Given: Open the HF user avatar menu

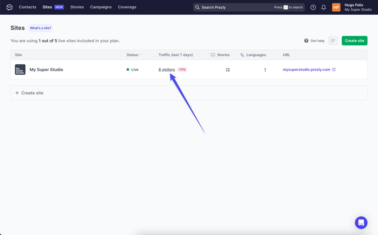Looking at the screenshot, I should pyautogui.click(x=336, y=7).
